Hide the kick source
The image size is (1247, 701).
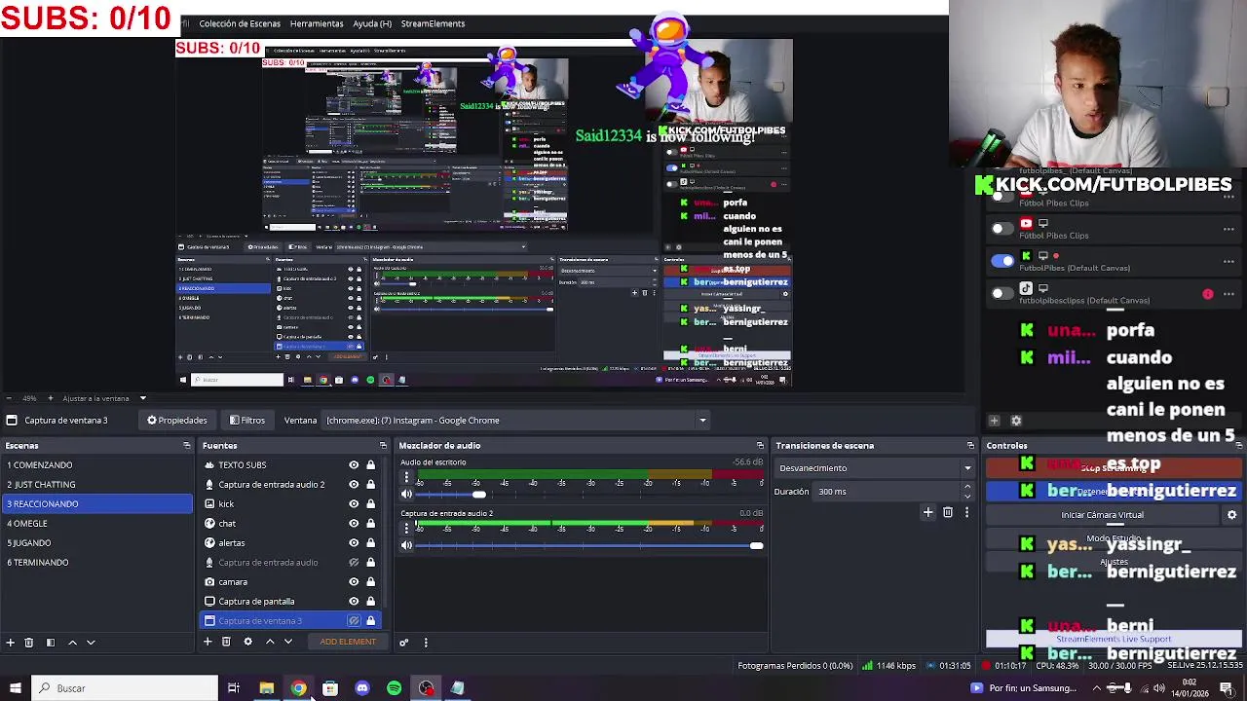point(354,503)
